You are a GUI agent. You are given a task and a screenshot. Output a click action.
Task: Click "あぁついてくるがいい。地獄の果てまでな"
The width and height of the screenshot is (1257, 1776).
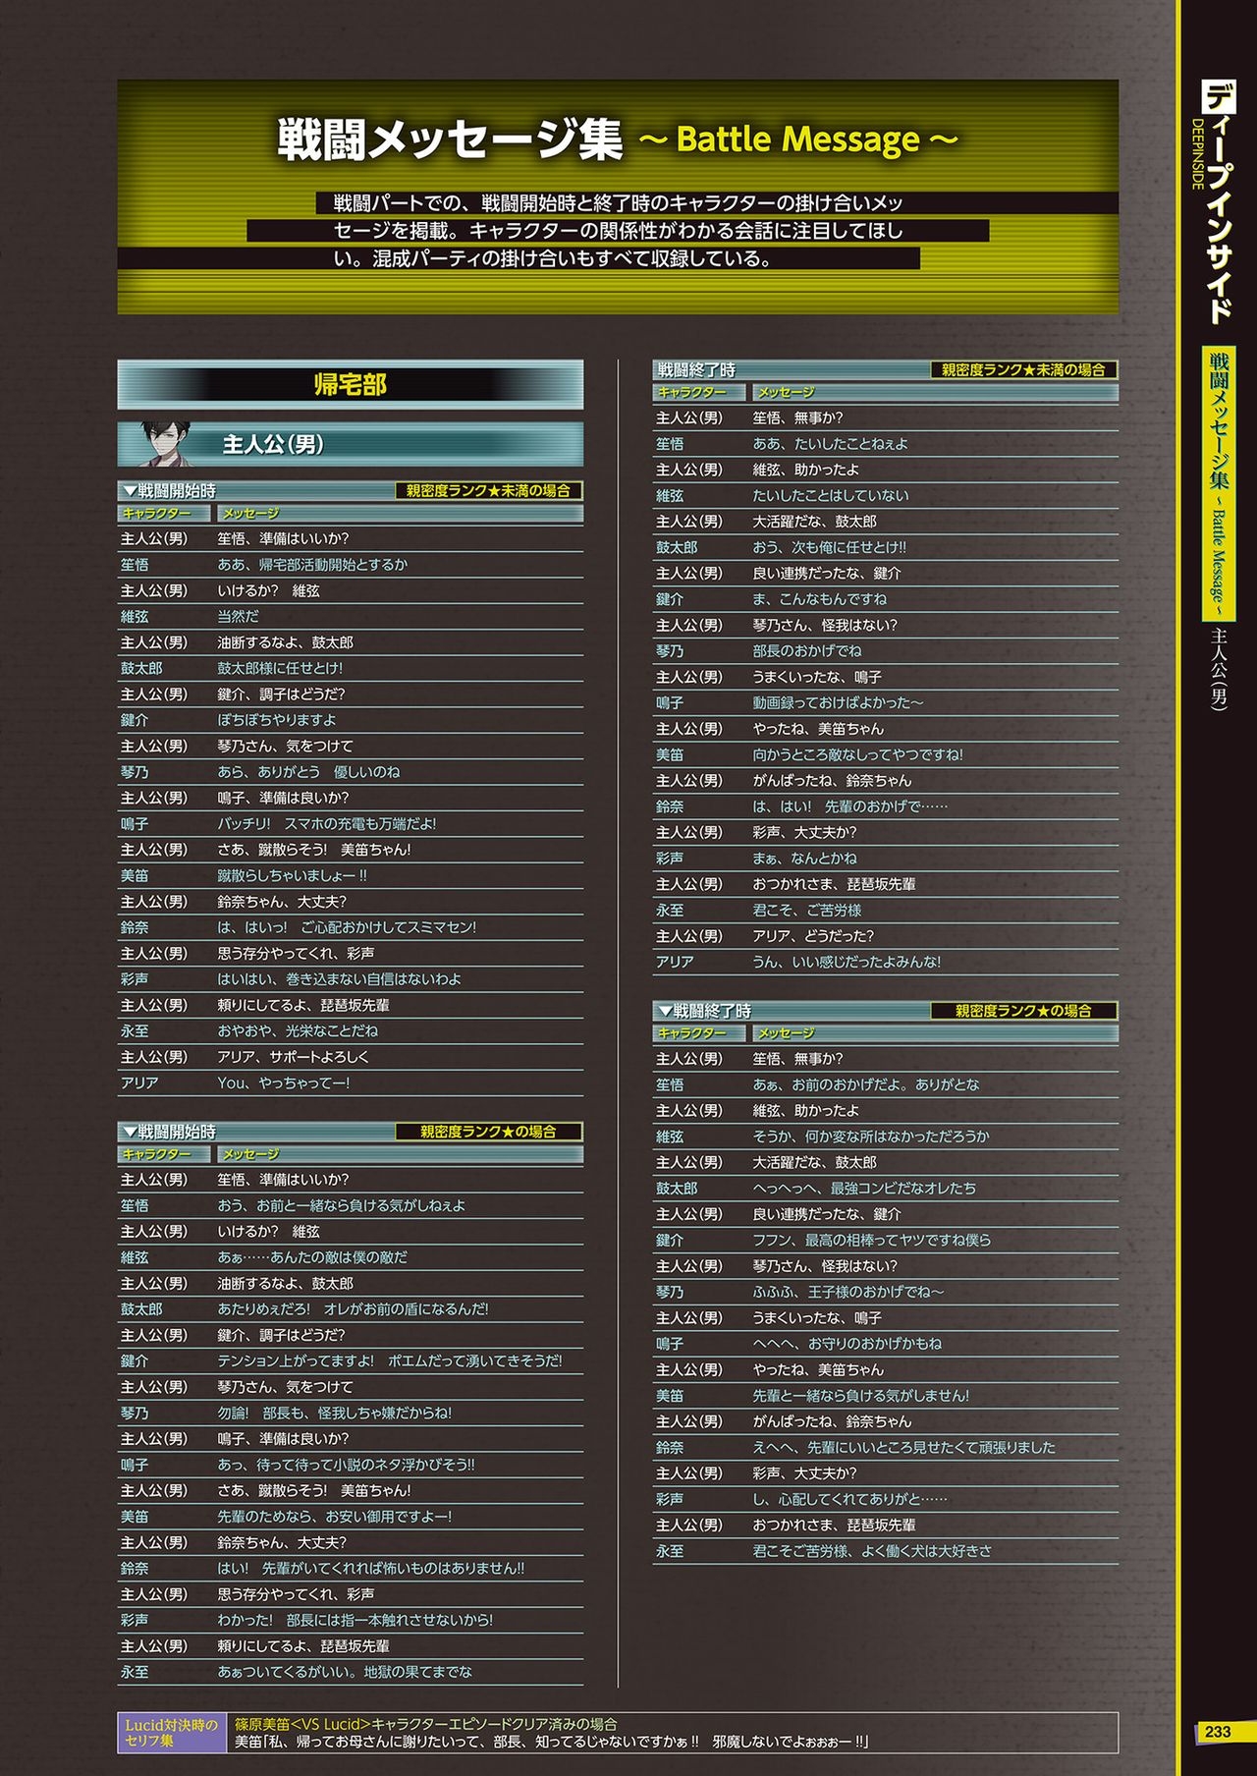(345, 1672)
